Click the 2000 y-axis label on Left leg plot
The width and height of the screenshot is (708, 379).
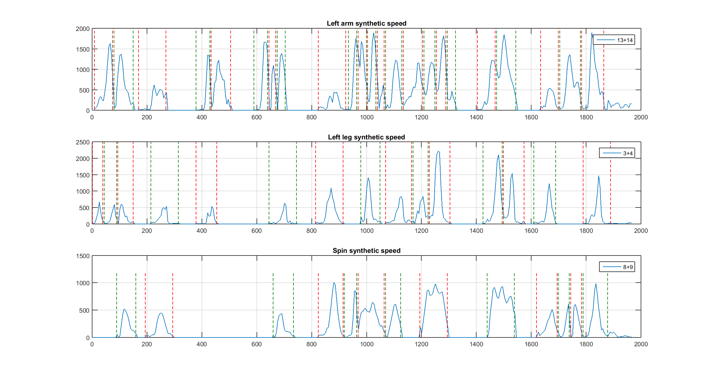(83, 159)
